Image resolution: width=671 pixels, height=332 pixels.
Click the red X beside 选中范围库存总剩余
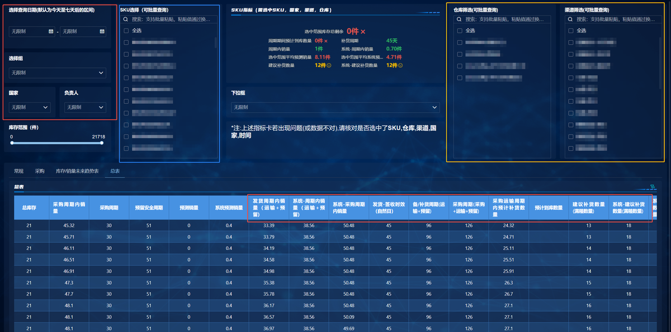pos(363,32)
